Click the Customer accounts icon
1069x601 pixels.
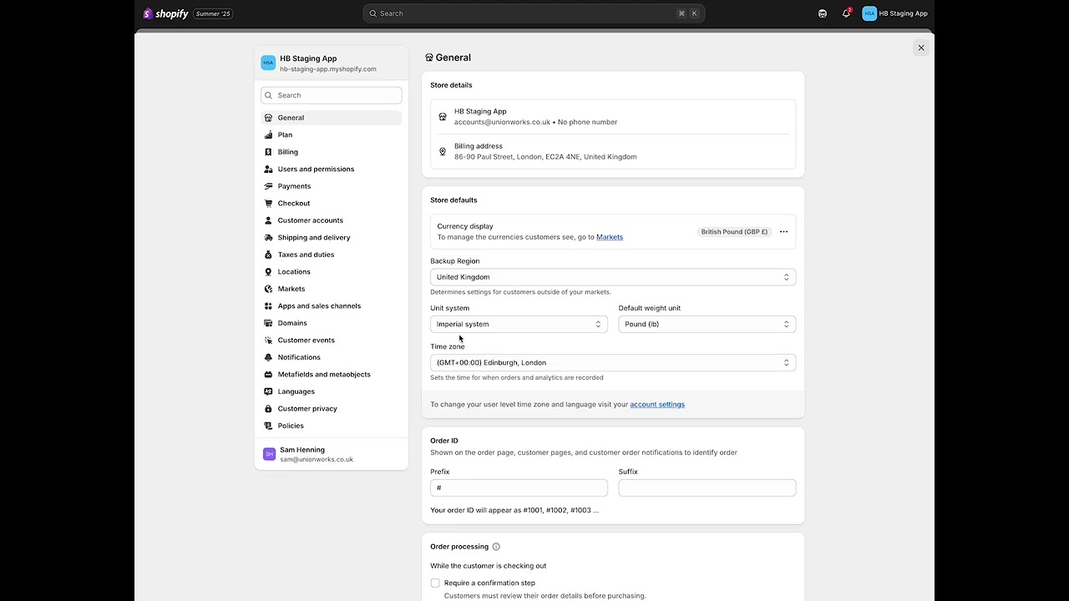click(x=269, y=220)
